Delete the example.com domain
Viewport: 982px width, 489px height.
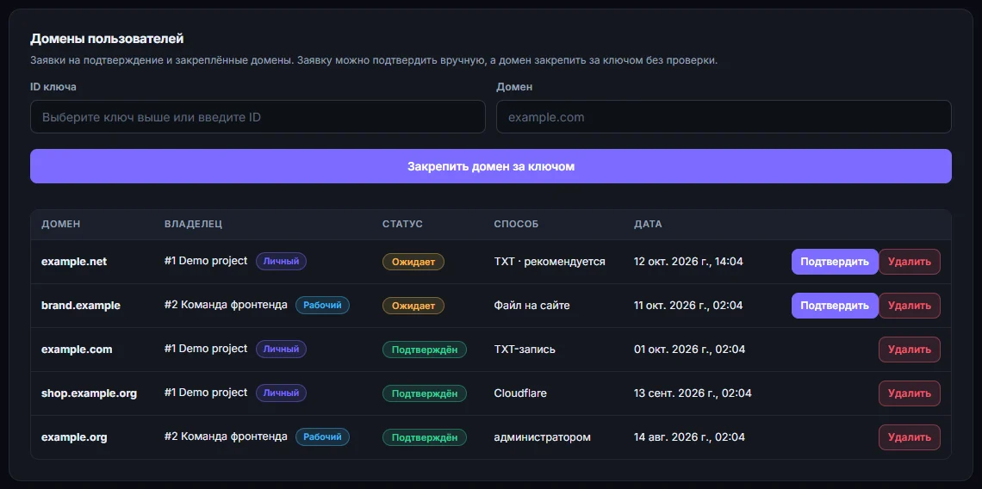[910, 350]
